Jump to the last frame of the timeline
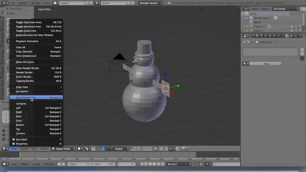This screenshot has height=172, width=306. 163,164
